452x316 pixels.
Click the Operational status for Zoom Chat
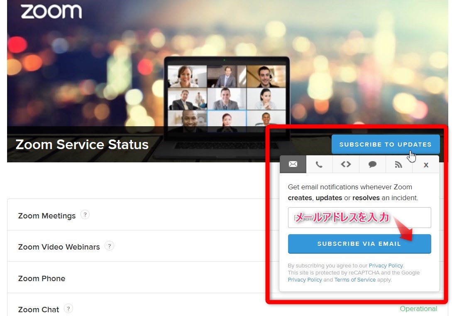coord(418,309)
